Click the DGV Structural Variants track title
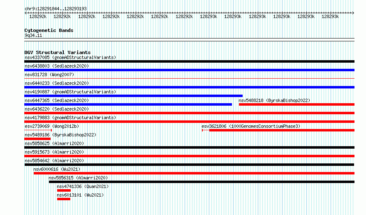Image resolution: width=366 pixels, height=215 pixels. click(58, 52)
